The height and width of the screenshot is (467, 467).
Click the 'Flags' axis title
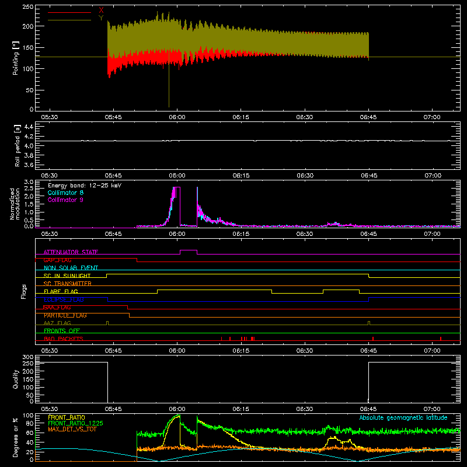tap(24, 291)
